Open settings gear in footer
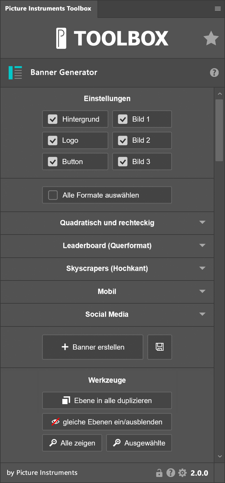225x483 pixels. coord(182,473)
